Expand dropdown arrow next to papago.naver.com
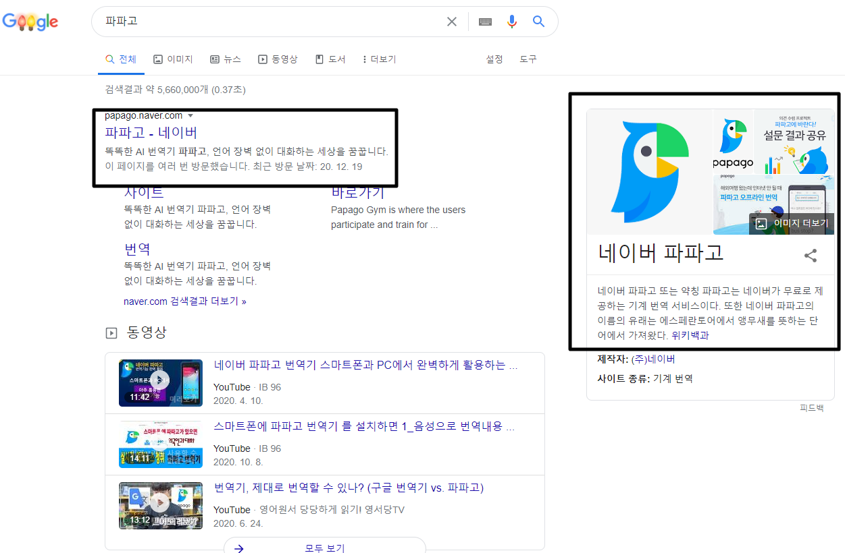This screenshot has height=553, width=845. point(190,115)
